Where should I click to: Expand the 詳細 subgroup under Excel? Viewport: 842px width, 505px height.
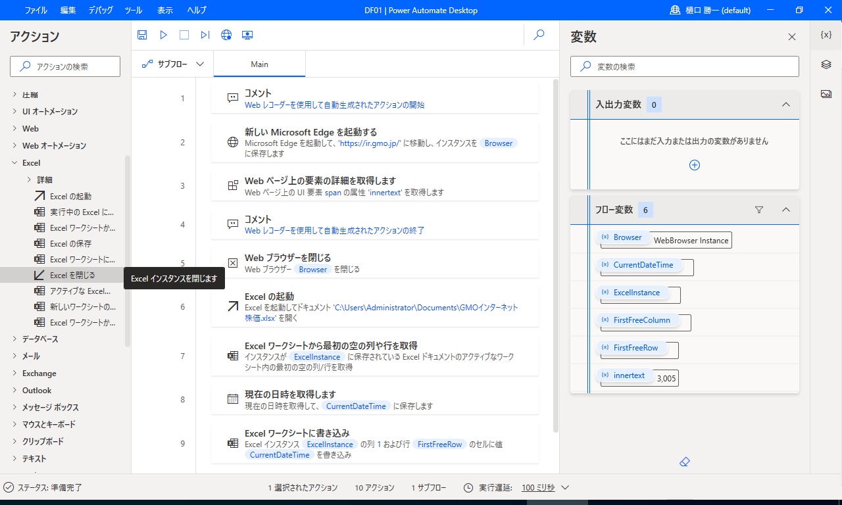[29, 180]
